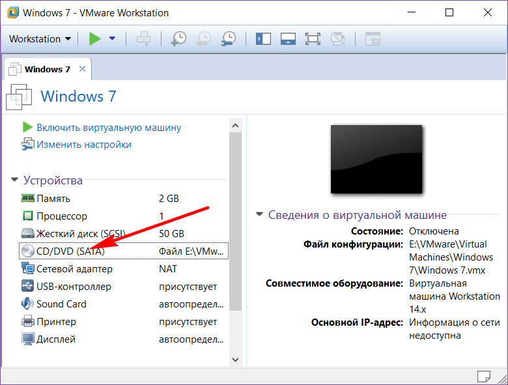Select the Память memory device row
This screenshot has width=508, height=385.
coord(124,198)
